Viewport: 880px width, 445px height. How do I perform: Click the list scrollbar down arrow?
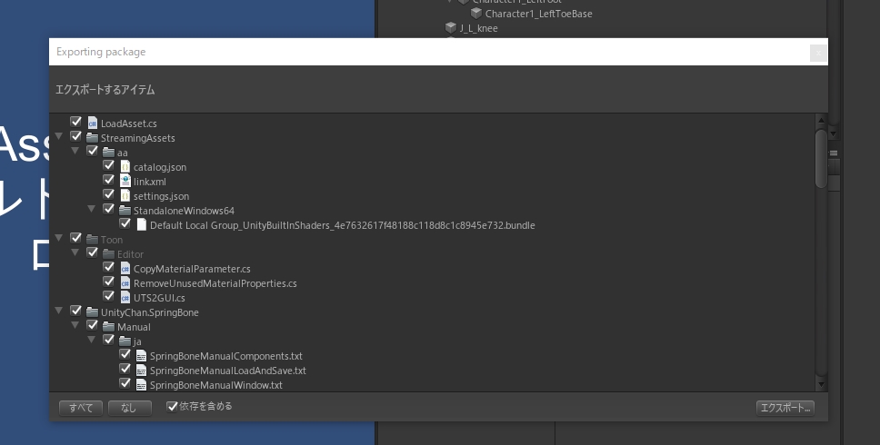[821, 384]
